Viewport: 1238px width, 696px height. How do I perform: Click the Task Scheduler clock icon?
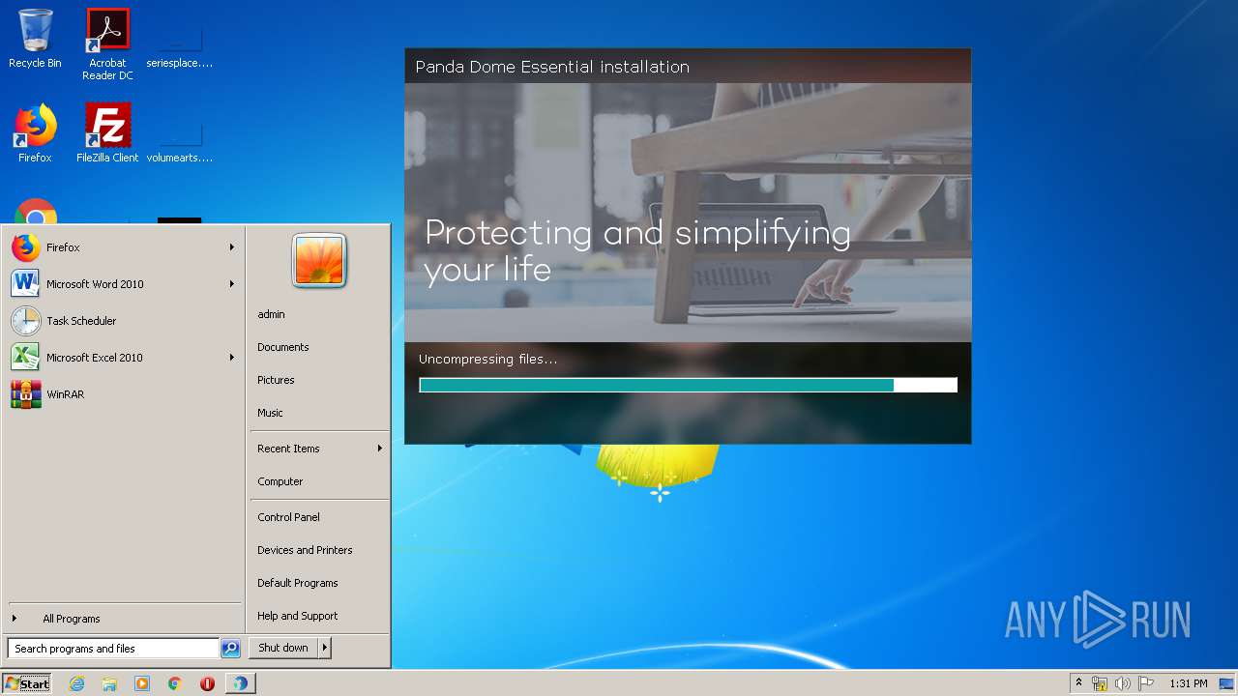tap(26, 321)
